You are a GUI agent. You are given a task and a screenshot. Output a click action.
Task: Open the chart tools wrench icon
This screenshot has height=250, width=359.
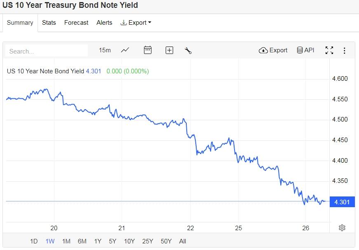(x=188, y=51)
